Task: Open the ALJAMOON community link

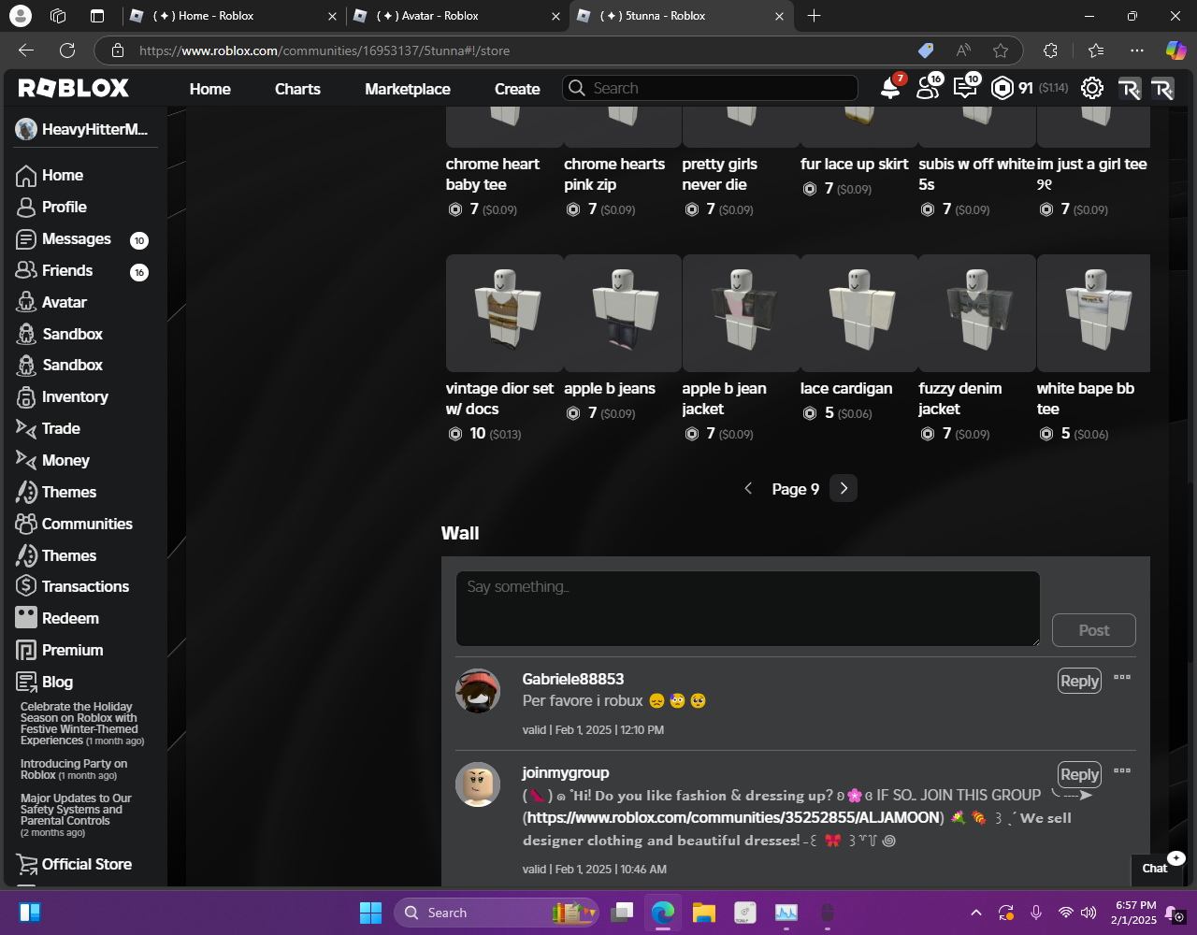Action: 734,817
